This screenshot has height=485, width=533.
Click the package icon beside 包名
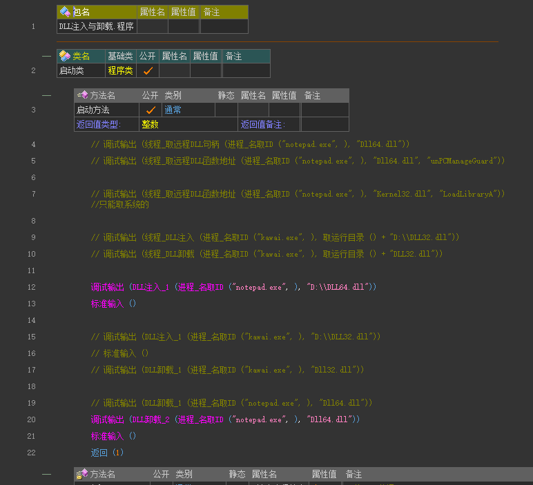point(65,12)
